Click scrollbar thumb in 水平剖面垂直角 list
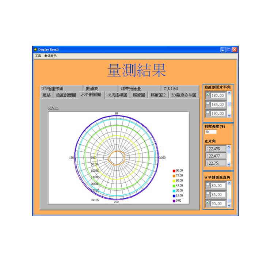The image size is (270, 270). click(x=229, y=201)
